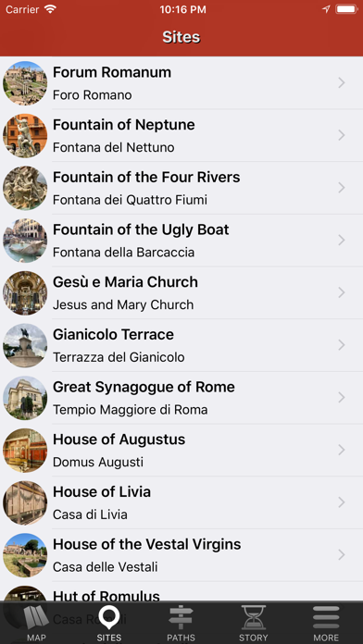Select Gesù e Maria Church entry

(x=181, y=292)
